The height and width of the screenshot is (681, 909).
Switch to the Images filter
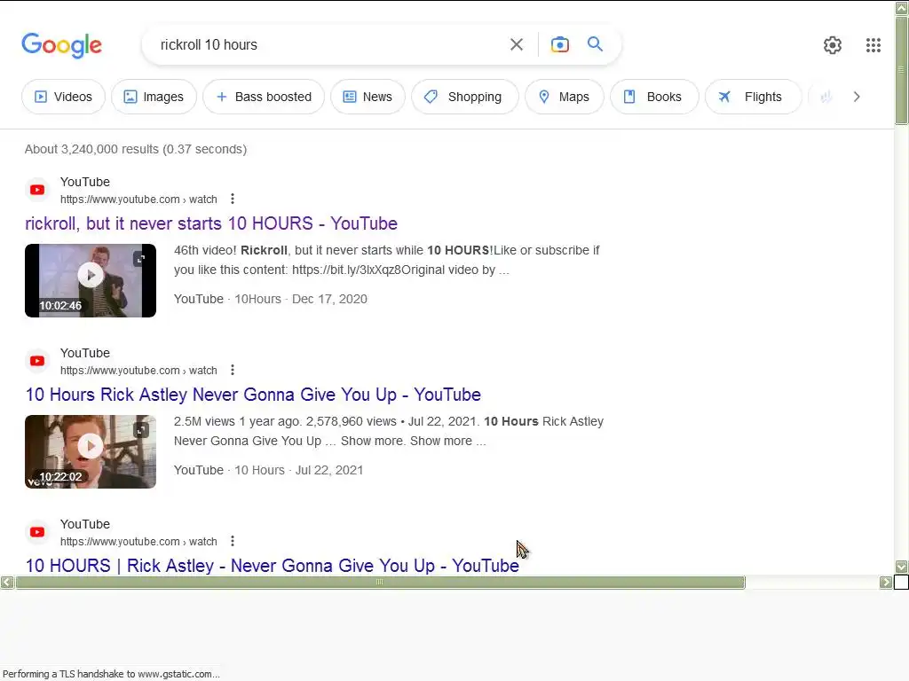(154, 97)
